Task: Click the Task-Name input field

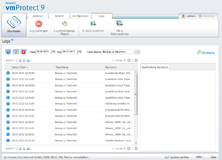Action: pos(118,52)
